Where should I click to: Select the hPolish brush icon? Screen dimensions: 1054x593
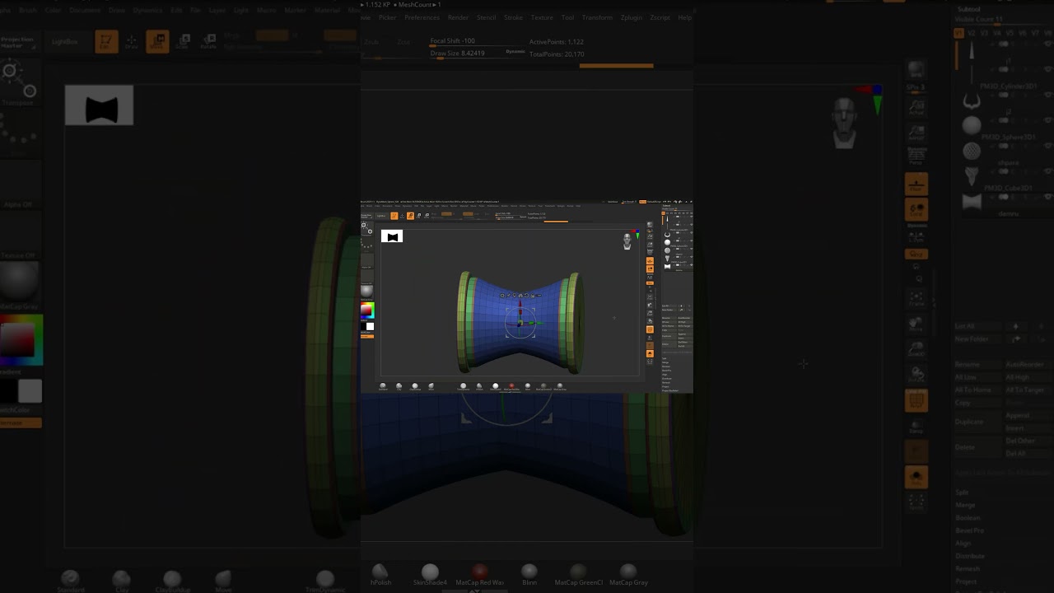[x=380, y=574]
